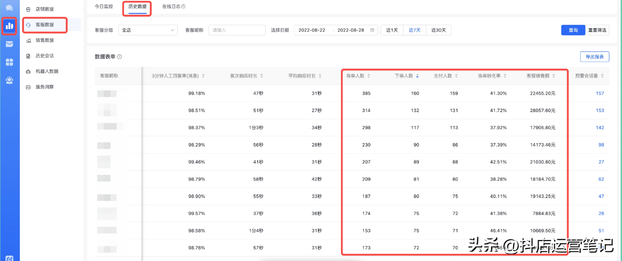Open the end date 2022-08-28 picker
The height and width of the screenshot is (261, 622).
pos(350,30)
